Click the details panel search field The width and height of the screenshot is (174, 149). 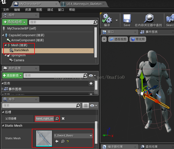click(x=41, y=105)
